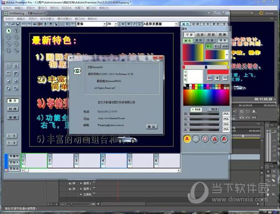Switch to the 边参 tab
This screenshot has width=280, height=214.
[x=200, y=34]
